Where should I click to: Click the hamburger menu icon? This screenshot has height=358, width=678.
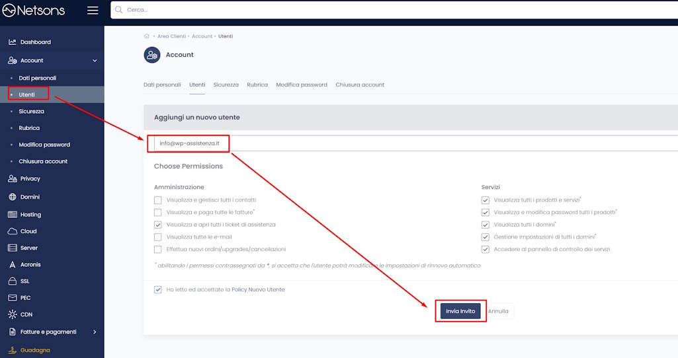tap(93, 11)
